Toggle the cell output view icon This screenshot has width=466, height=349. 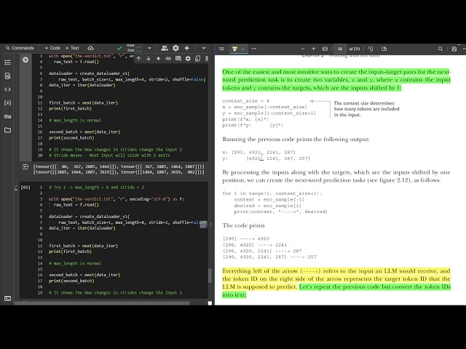tap(25, 167)
